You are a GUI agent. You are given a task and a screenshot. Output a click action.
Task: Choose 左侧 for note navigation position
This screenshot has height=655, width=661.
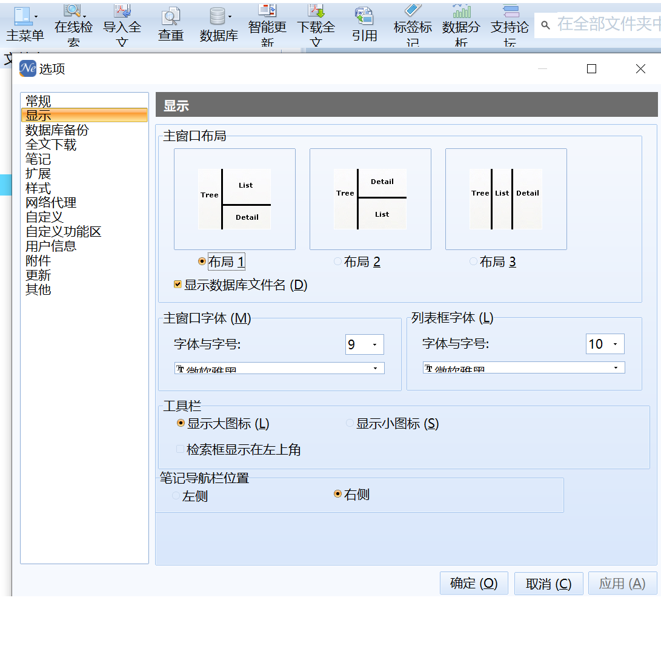pyautogui.click(x=176, y=496)
